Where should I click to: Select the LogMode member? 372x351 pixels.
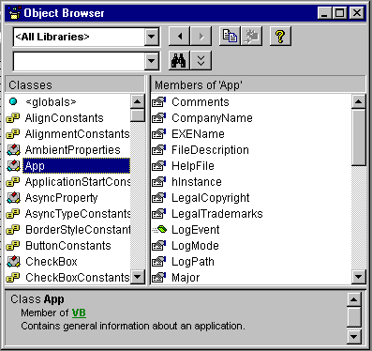coord(195,246)
